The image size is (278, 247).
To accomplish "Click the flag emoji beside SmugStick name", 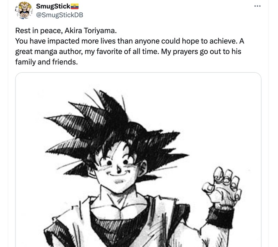I will (75, 6).
